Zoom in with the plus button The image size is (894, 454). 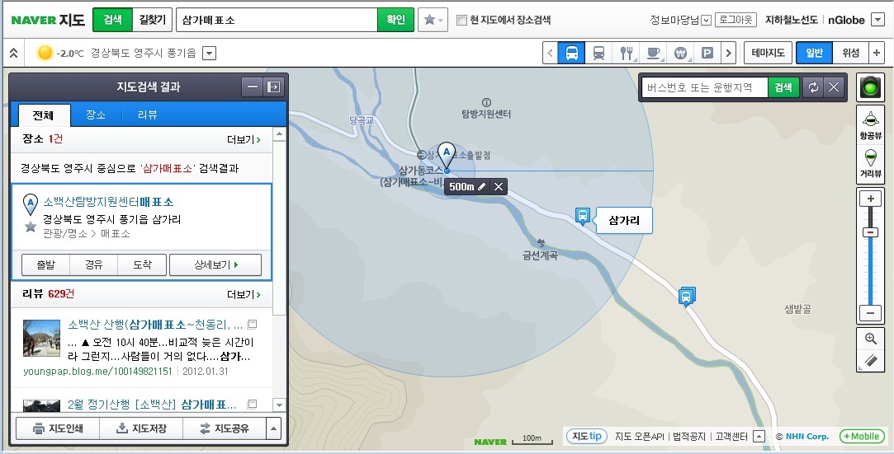click(870, 199)
